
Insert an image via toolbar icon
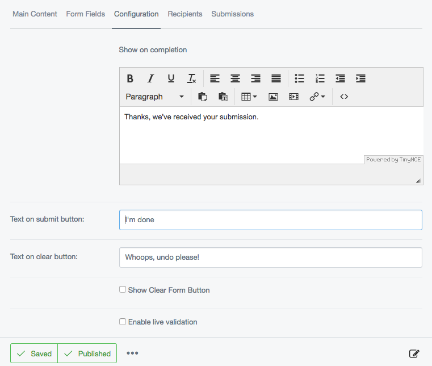coord(273,97)
